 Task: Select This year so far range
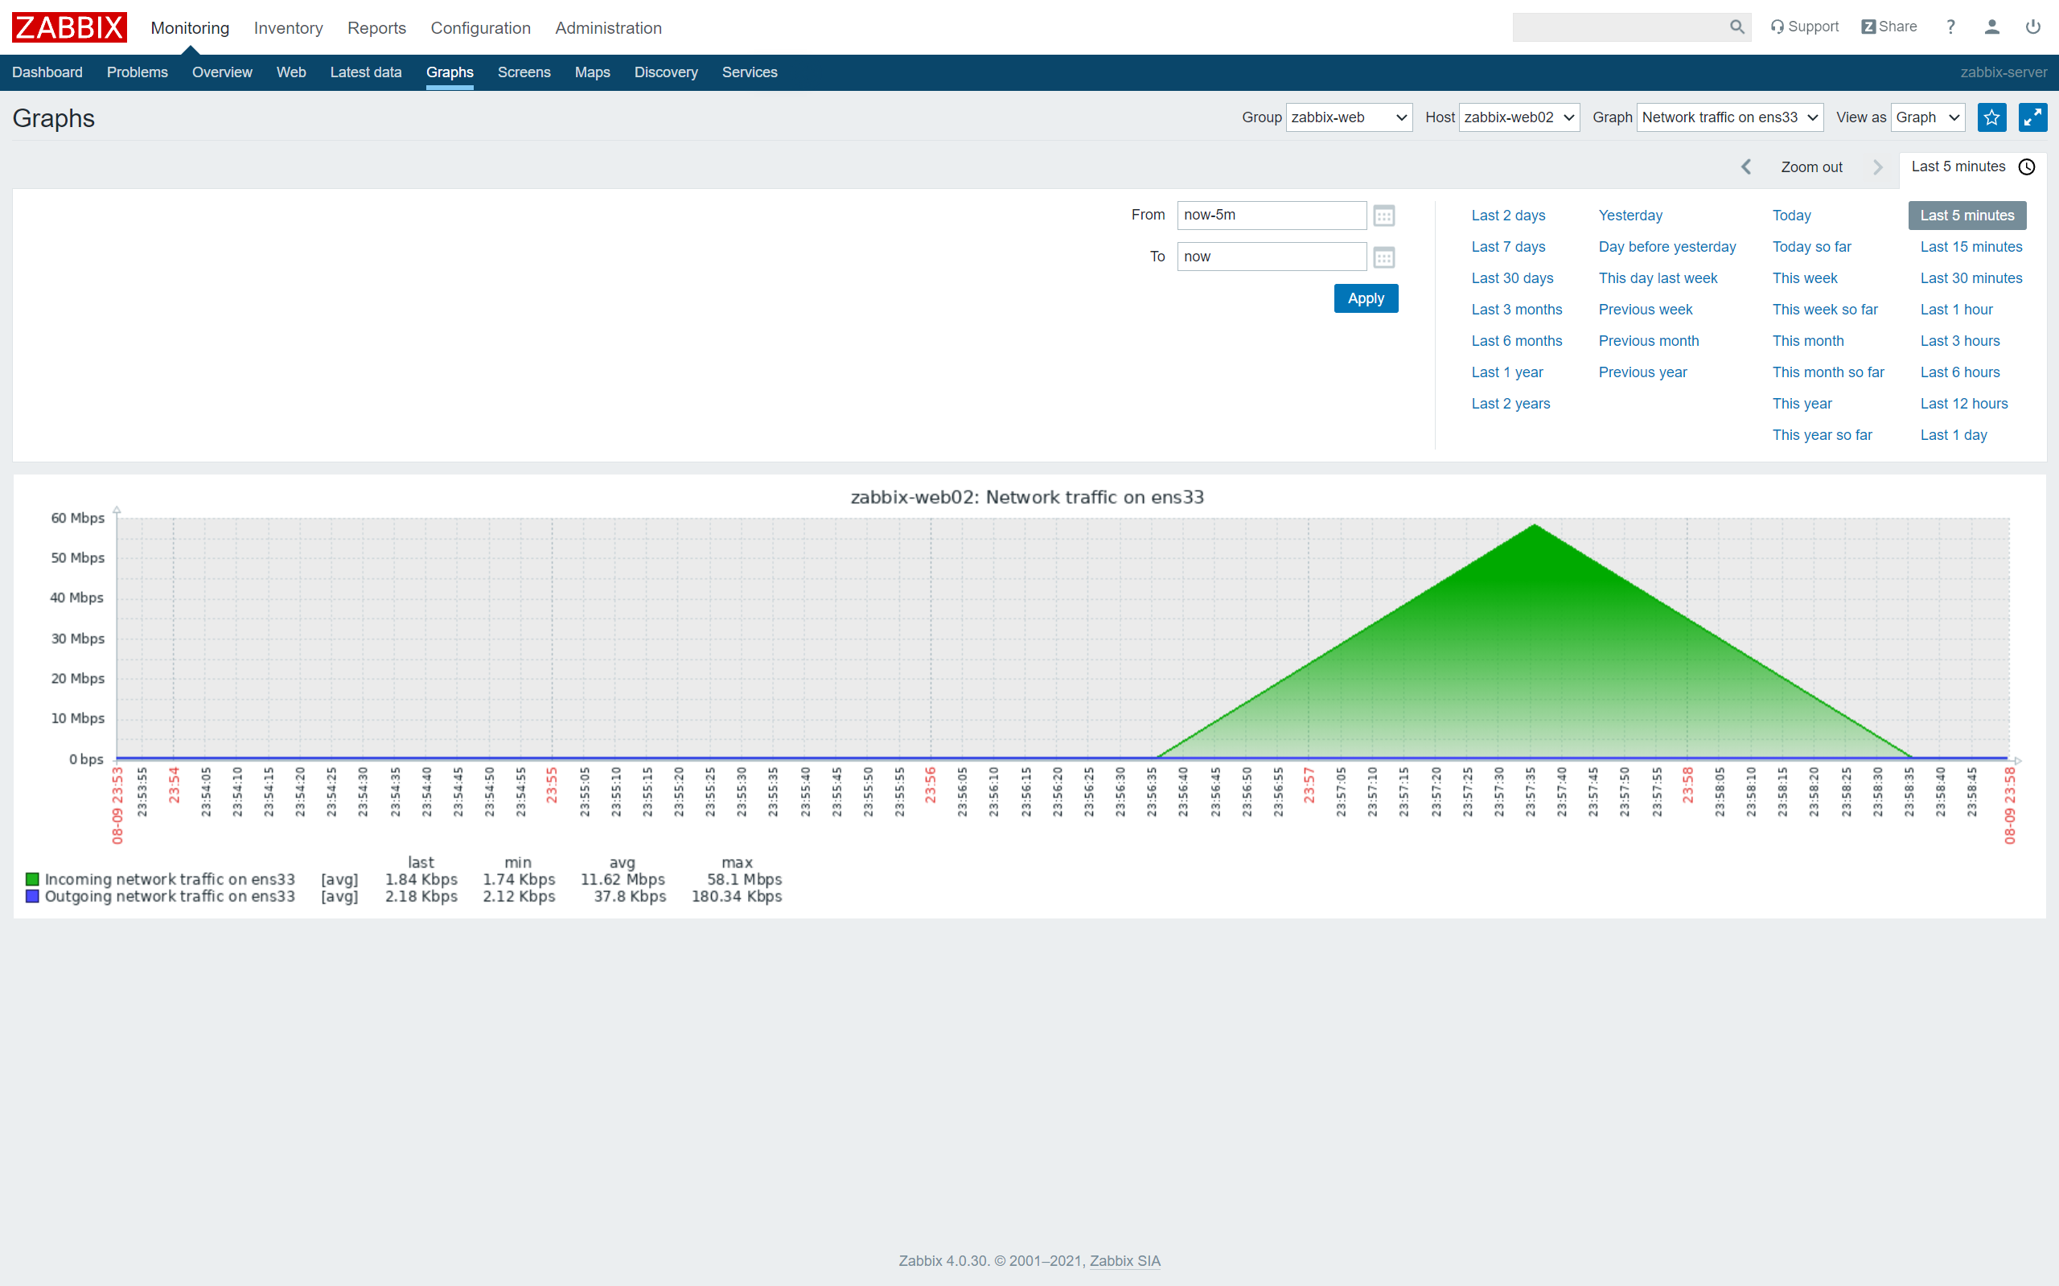(1822, 435)
